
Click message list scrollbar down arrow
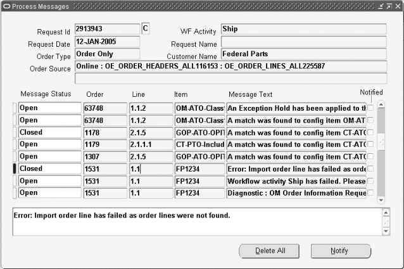click(381, 200)
